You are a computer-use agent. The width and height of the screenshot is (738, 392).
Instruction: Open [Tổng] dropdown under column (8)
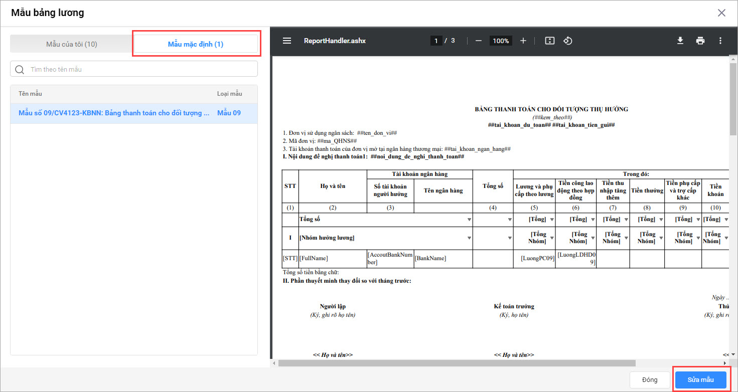661,220
